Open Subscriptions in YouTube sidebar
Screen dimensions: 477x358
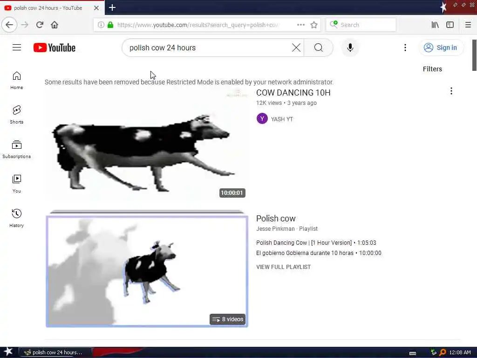click(16, 149)
